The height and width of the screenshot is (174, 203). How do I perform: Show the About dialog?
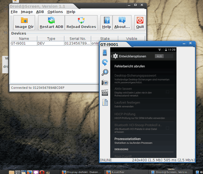122,23
